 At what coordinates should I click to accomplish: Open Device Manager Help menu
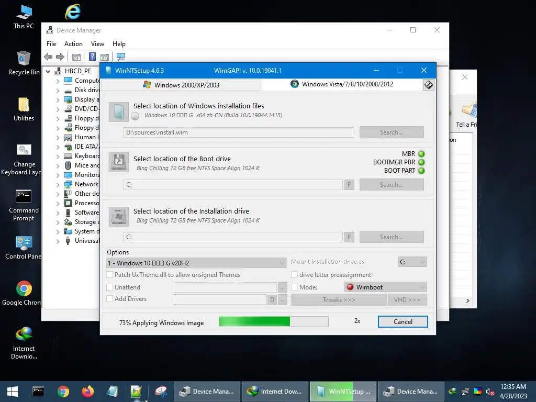tap(119, 44)
